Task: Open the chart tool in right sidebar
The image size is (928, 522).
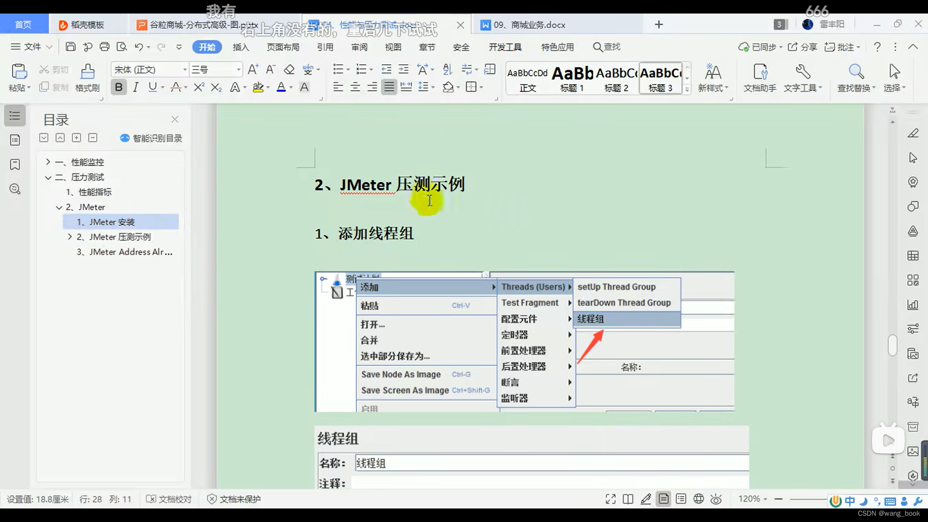Action: coord(913,304)
